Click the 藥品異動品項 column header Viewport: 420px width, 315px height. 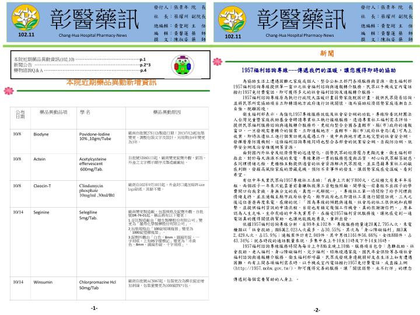[53, 112]
